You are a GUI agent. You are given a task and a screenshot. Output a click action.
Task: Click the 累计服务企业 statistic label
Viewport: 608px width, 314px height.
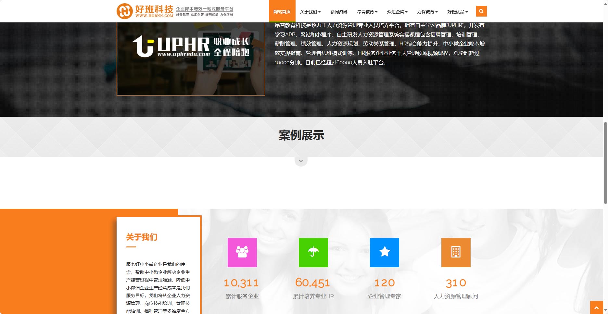tap(242, 296)
